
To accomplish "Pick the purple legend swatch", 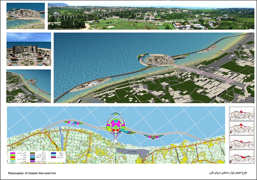I will click(x=33, y=161).
